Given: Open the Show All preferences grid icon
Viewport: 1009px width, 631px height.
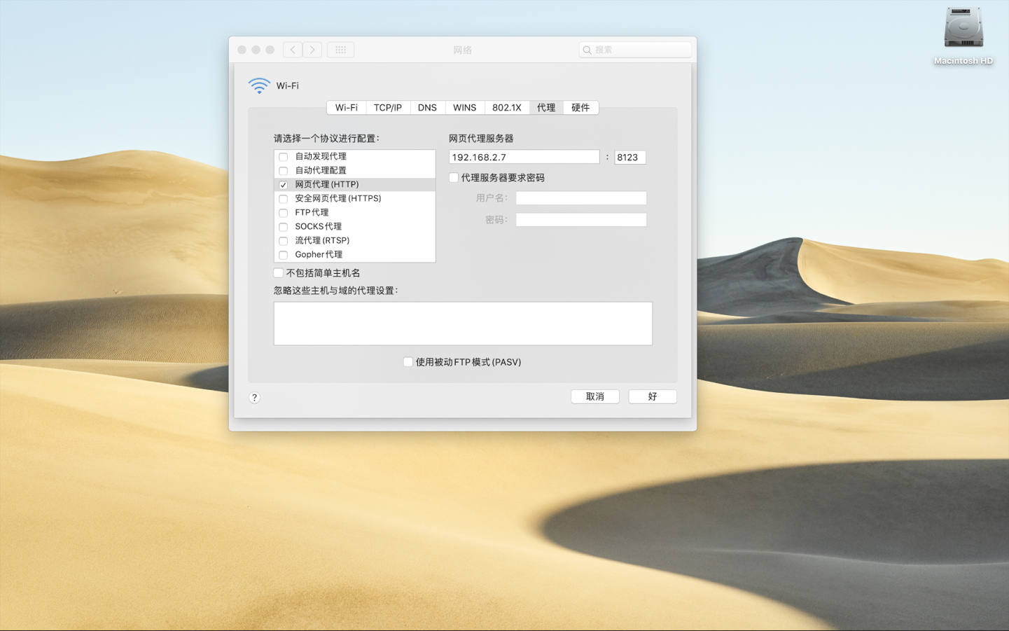Looking at the screenshot, I should tap(340, 49).
